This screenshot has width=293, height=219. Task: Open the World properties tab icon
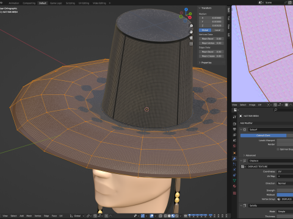pos(234,146)
